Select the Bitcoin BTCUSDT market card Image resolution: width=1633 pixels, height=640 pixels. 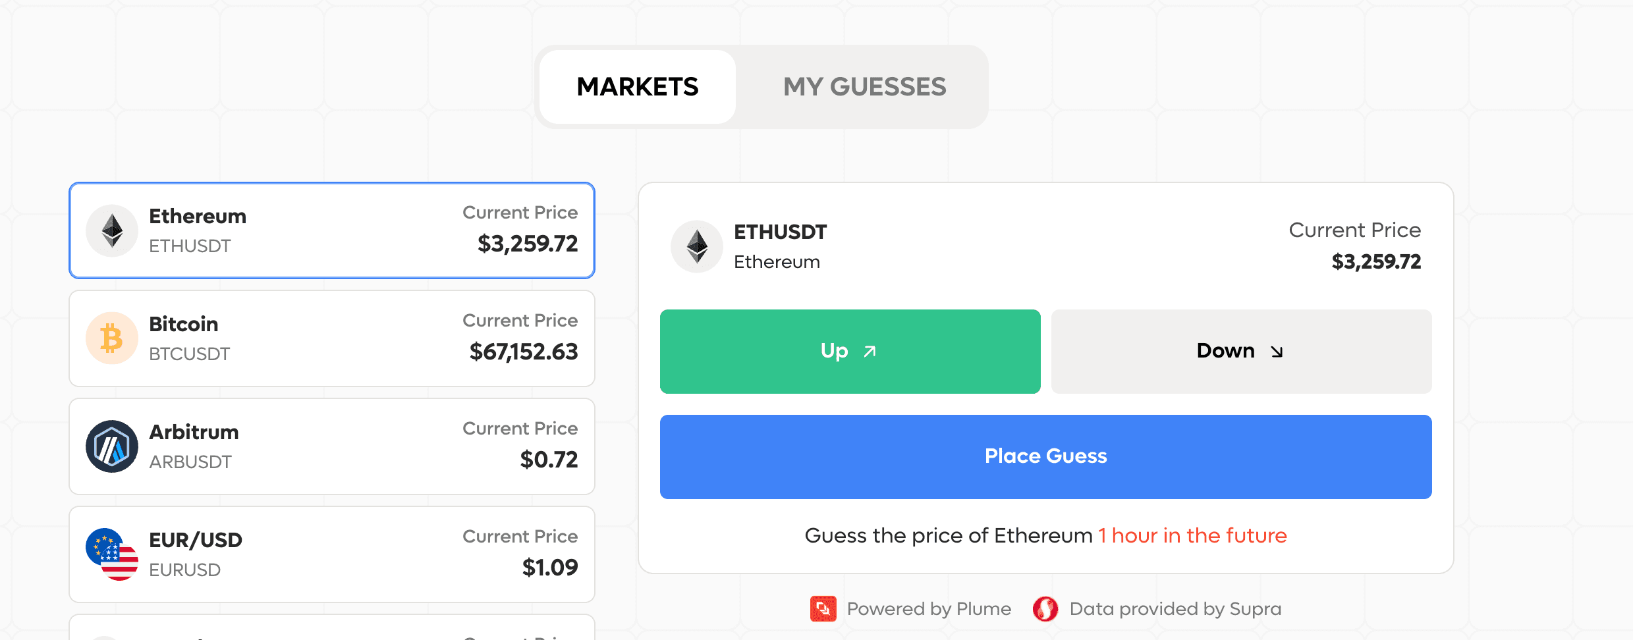point(332,338)
